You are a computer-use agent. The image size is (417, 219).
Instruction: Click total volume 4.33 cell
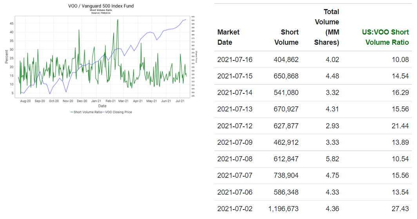[x=332, y=192]
